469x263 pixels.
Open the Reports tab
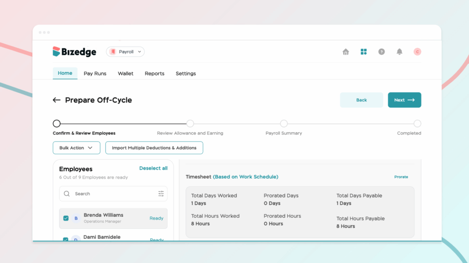click(x=154, y=74)
